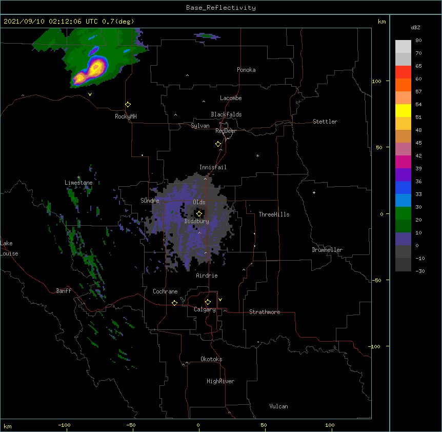Viewport: 442px width, 432px height.
Task: Click the dBZ legend heading
Action: click(415, 27)
